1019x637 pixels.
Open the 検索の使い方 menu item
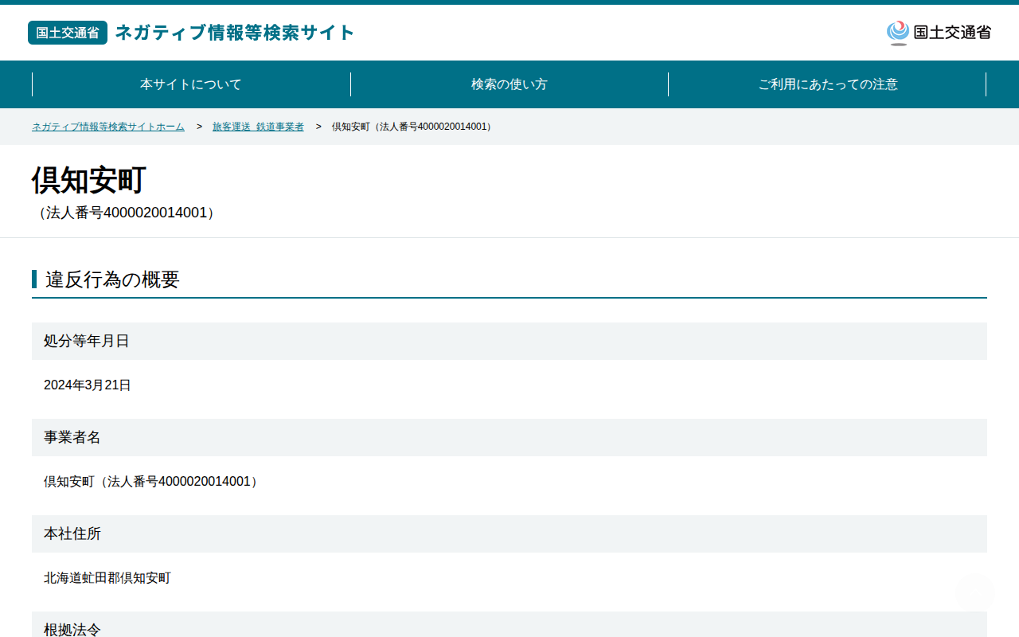click(x=509, y=84)
